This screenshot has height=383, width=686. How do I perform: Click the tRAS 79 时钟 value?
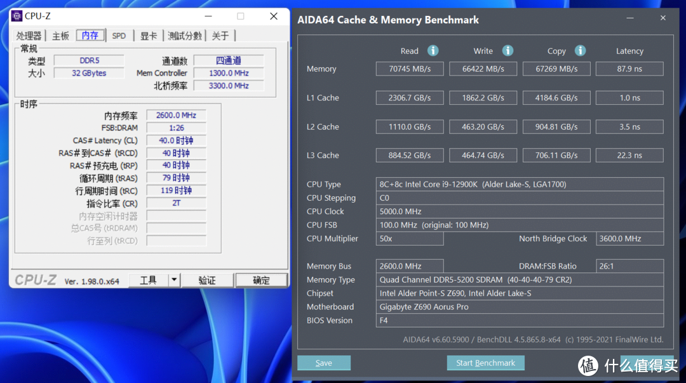click(x=177, y=178)
